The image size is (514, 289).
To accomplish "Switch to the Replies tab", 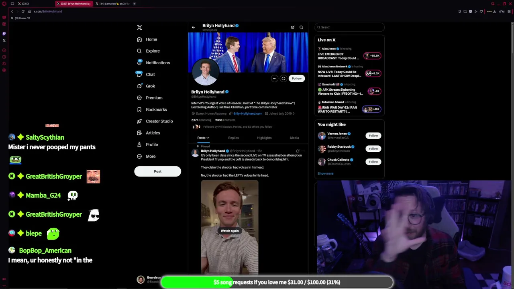I will point(233,138).
